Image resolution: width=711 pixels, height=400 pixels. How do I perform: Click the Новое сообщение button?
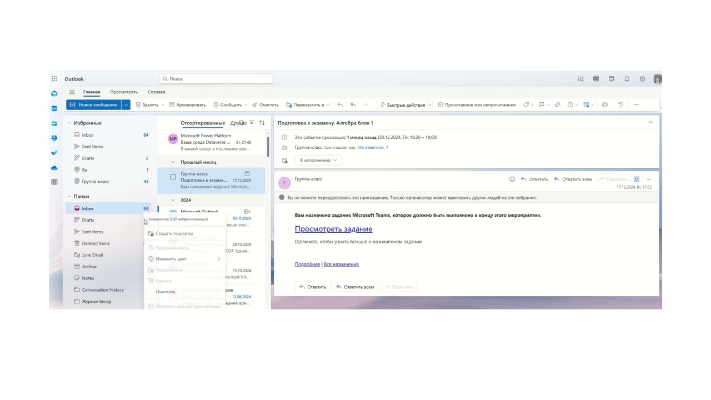pyautogui.click(x=93, y=104)
